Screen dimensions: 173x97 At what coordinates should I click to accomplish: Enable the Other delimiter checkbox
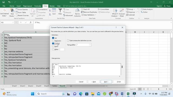click(53, 49)
